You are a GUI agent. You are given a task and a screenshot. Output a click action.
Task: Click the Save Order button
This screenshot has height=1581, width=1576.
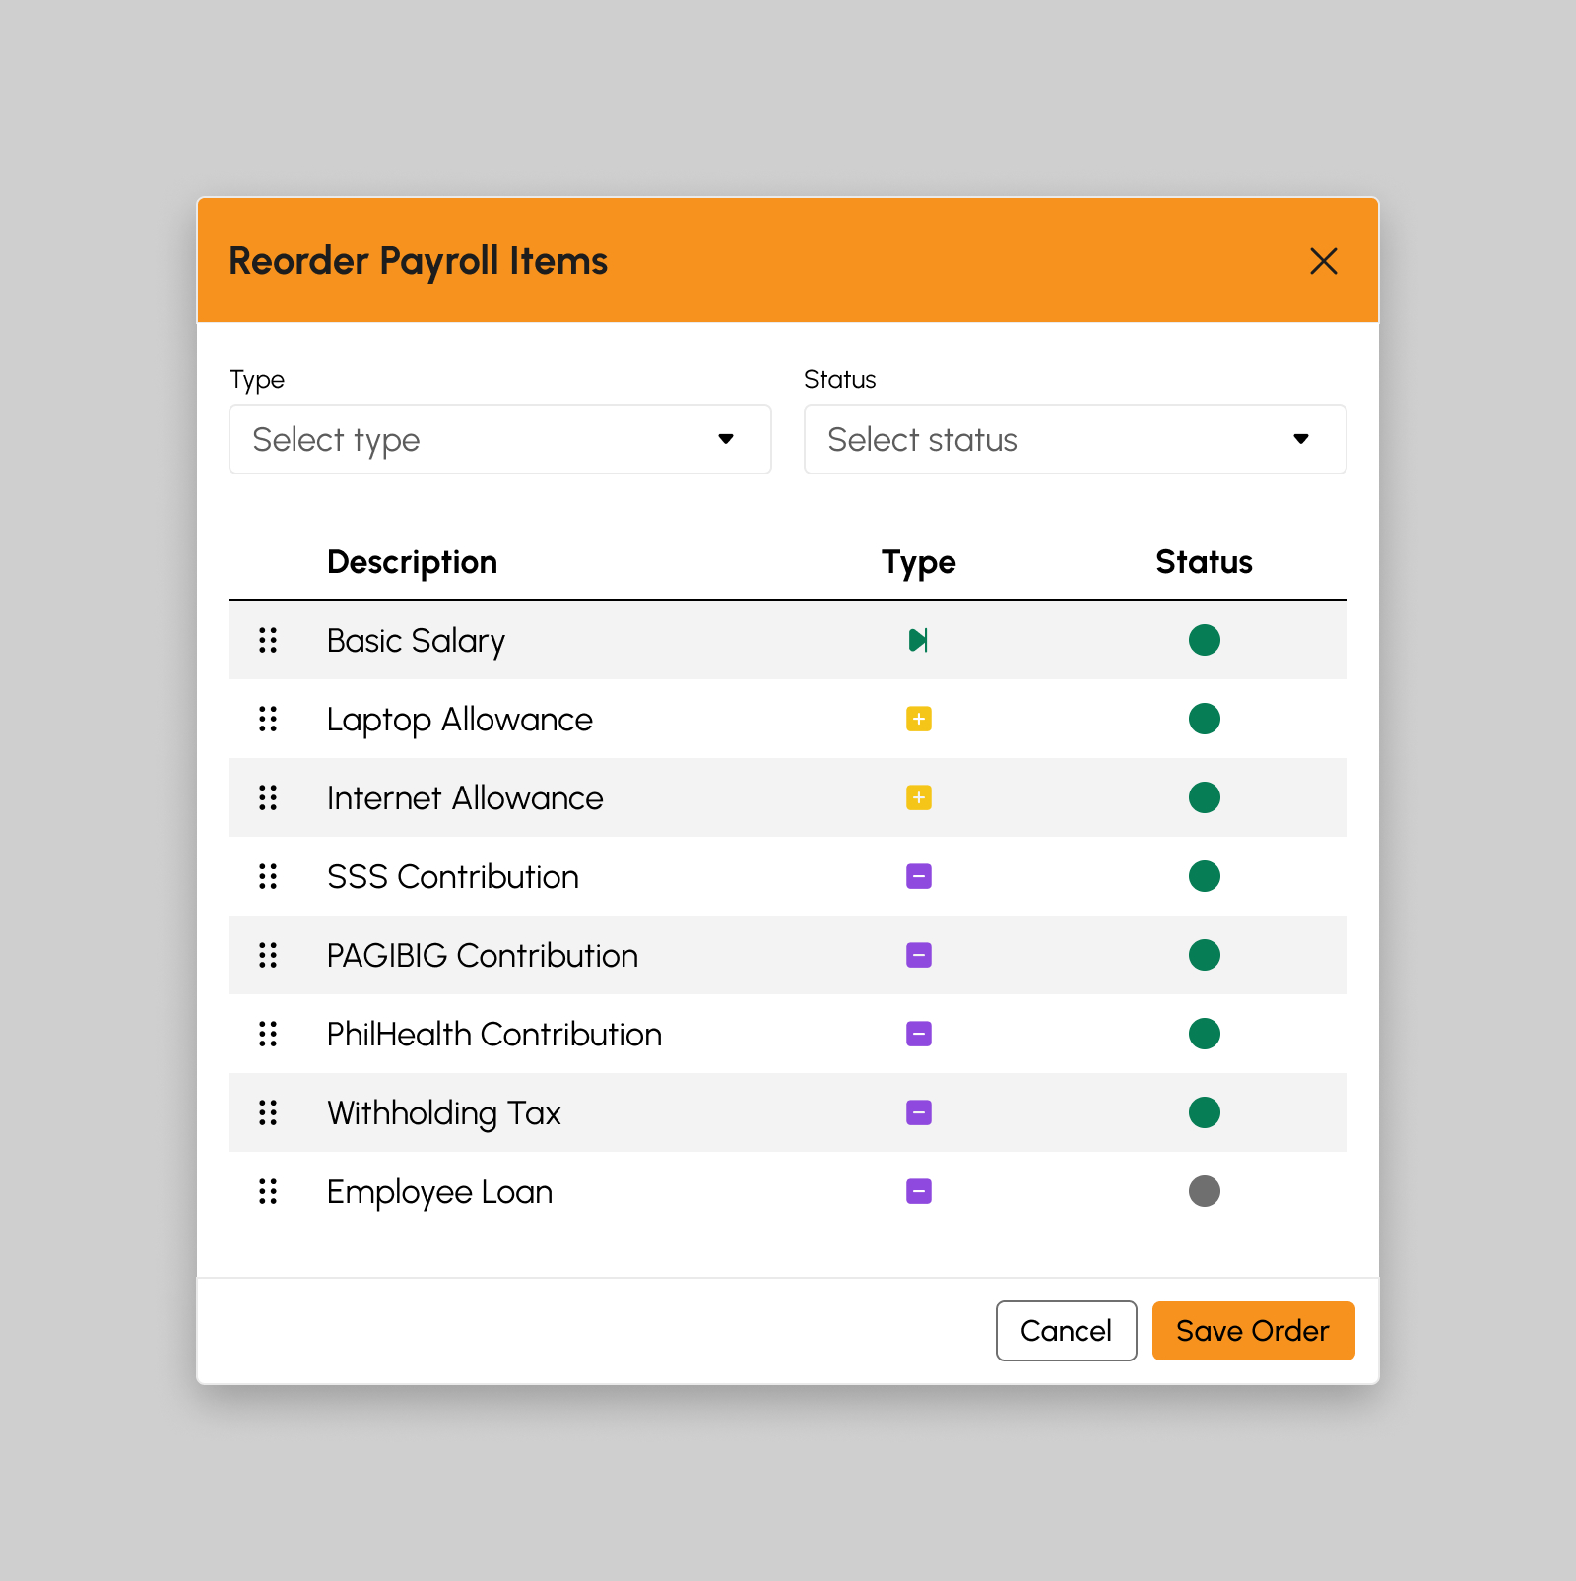tap(1254, 1331)
